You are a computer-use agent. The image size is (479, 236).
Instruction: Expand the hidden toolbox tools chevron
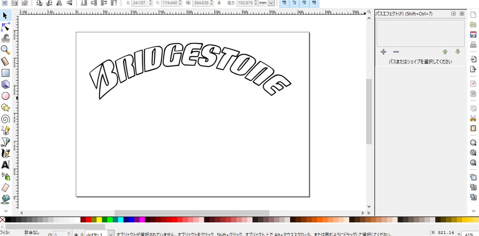5,211
